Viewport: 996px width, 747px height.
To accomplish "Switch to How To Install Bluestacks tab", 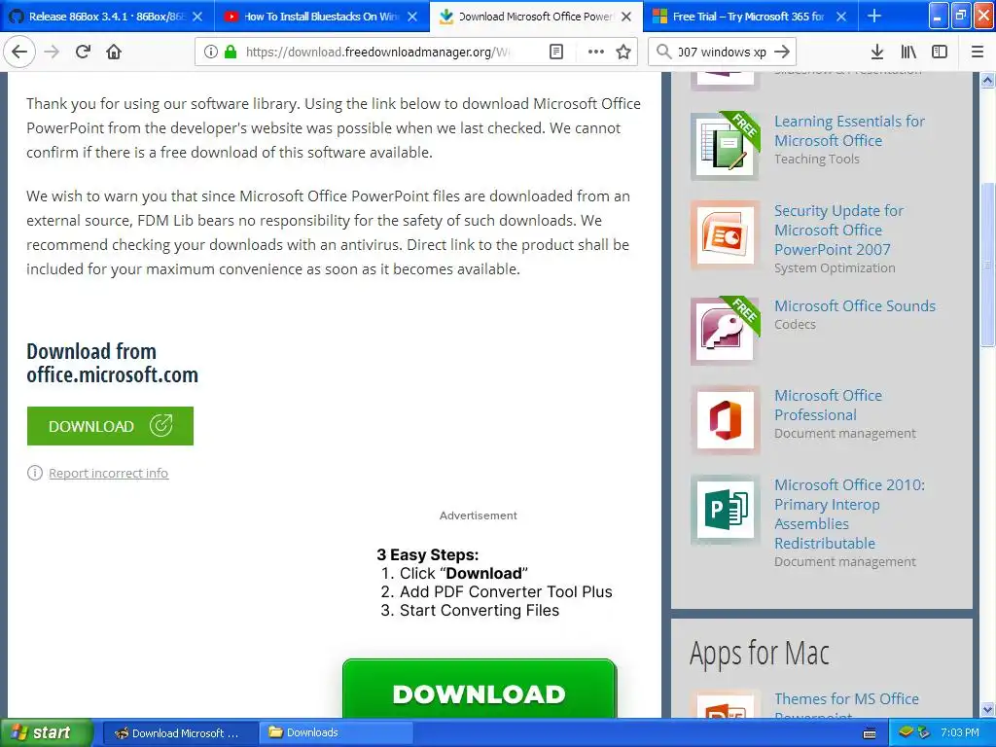I will 322,17.
